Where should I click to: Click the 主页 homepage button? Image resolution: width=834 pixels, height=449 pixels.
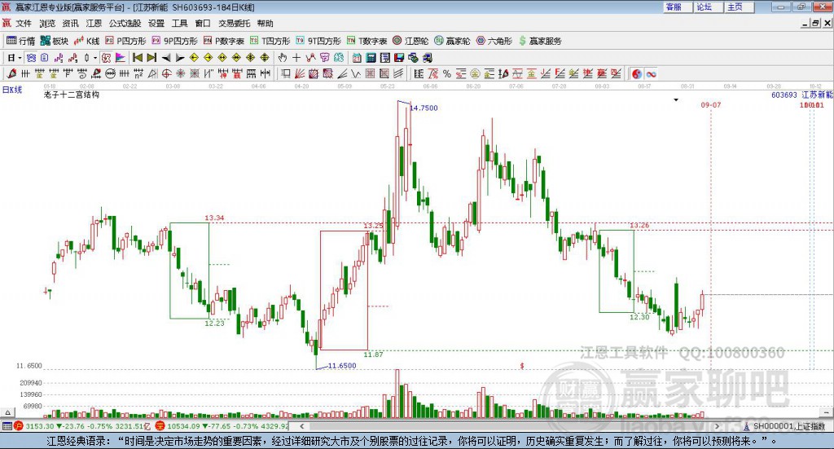[739, 7]
